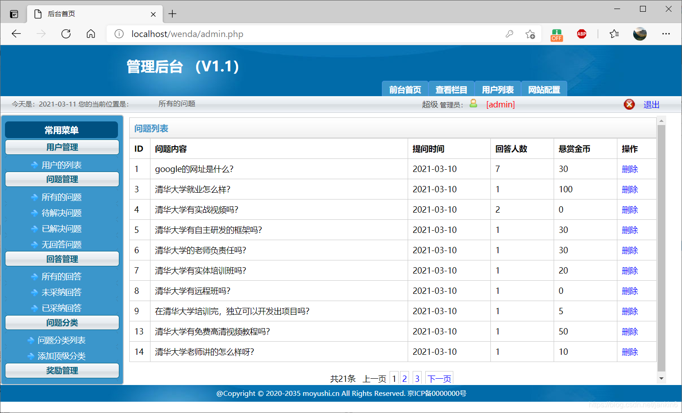Delete question 清华大学有远程班吗
The image size is (682, 413).
pos(630,291)
